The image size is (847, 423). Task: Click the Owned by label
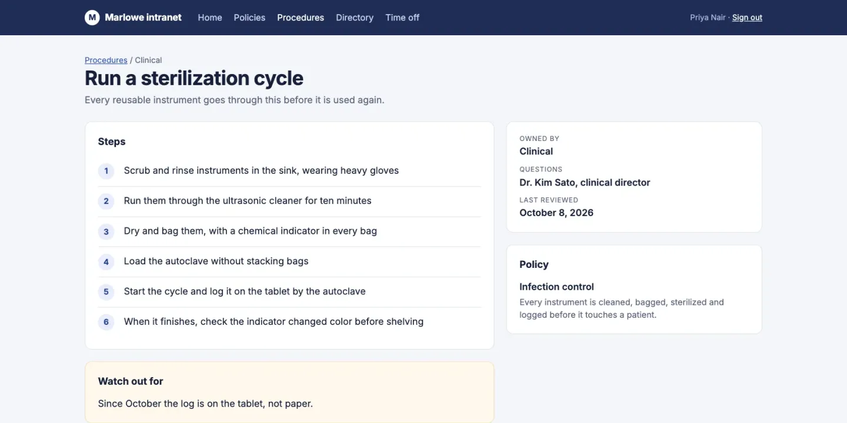pos(539,139)
